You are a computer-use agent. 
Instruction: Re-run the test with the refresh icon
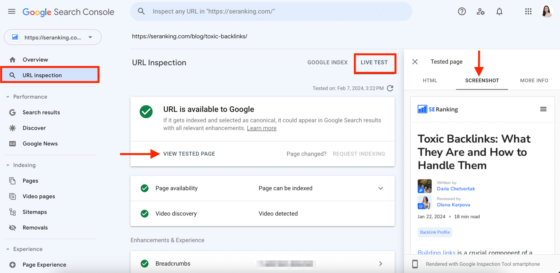390,88
